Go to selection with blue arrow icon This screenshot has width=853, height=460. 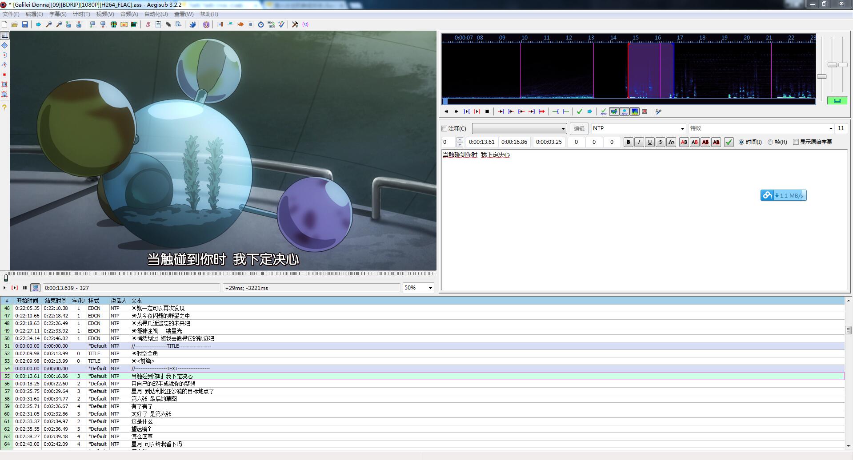coord(590,111)
